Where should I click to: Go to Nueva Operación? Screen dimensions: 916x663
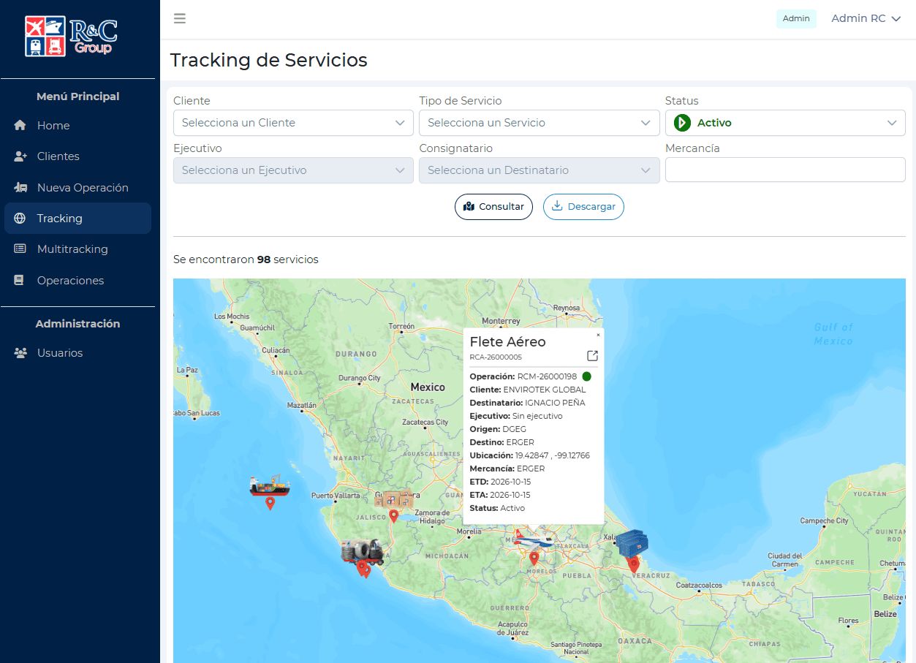click(x=77, y=188)
